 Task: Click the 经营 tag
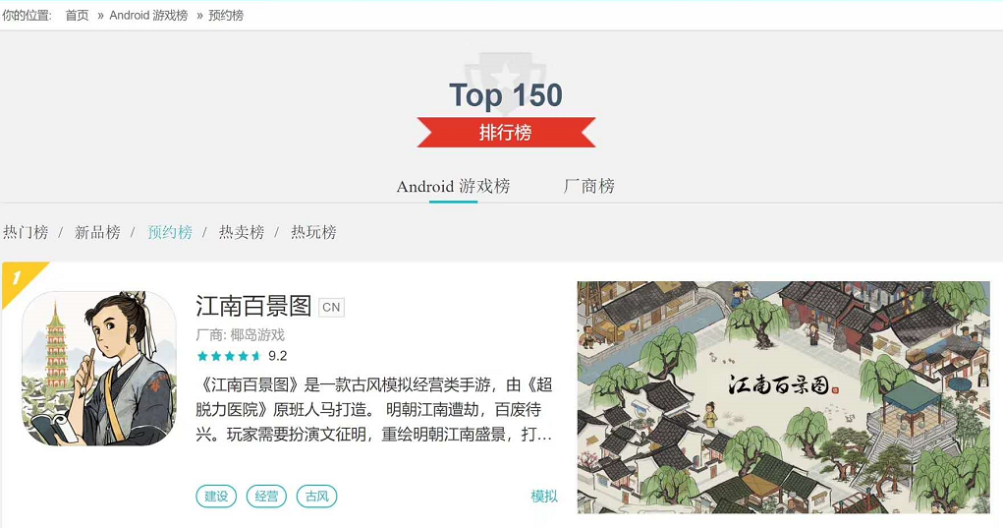point(266,496)
